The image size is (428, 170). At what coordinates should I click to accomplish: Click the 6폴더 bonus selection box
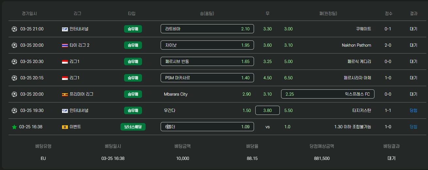(x=207, y=127)
